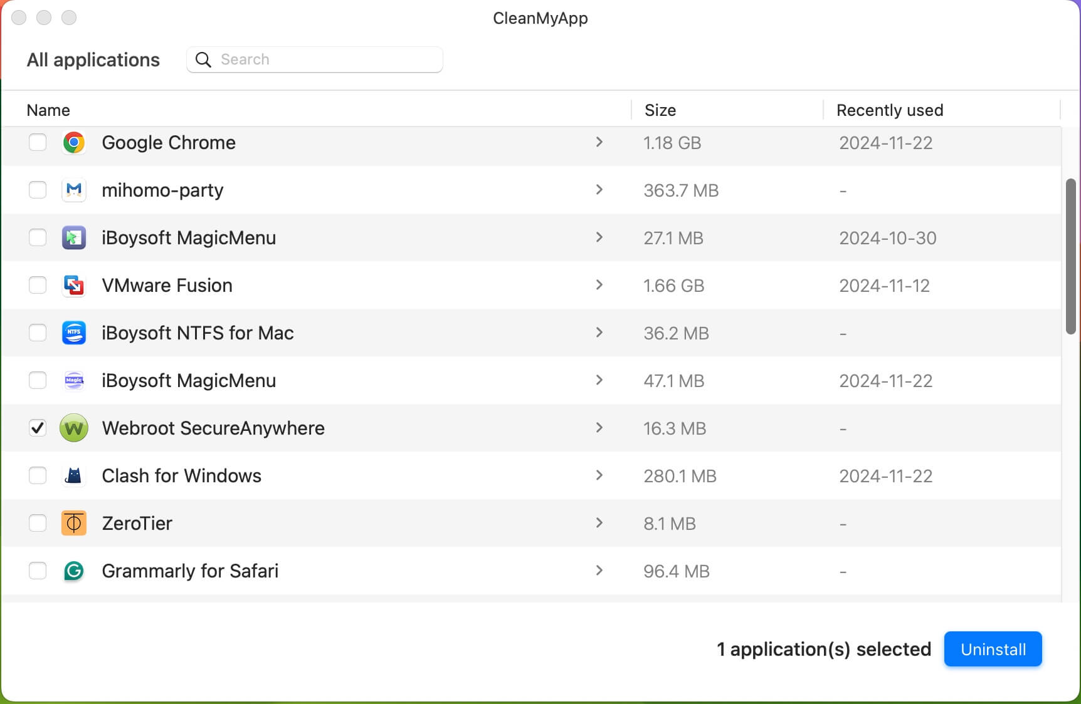
Task: Check the Google Chrome checkbox
Action: pyautogui.click(x=38, y=143)
